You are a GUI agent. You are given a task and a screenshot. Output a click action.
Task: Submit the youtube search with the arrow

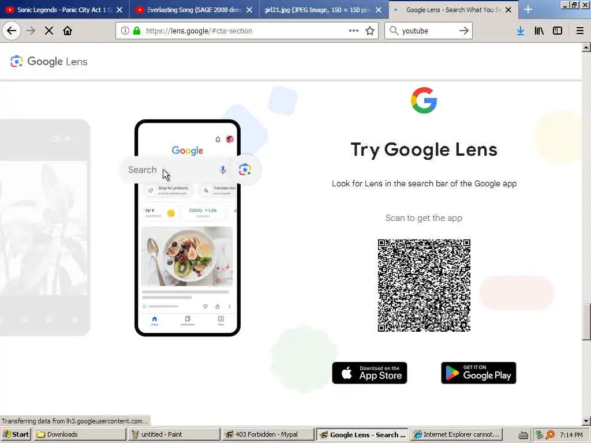click(464, 31)
